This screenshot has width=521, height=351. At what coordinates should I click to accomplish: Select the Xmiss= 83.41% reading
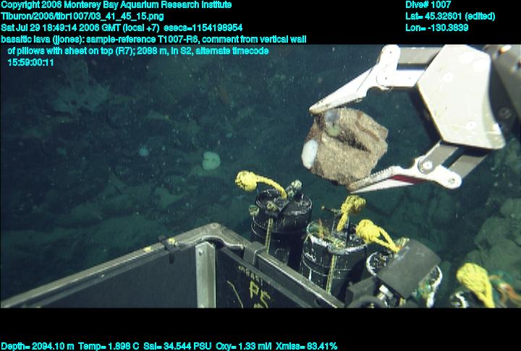coord(306,347)
